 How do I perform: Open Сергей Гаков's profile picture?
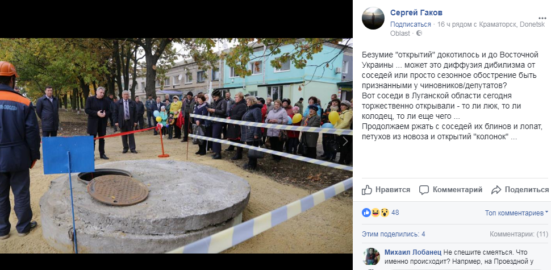point(373,18)
